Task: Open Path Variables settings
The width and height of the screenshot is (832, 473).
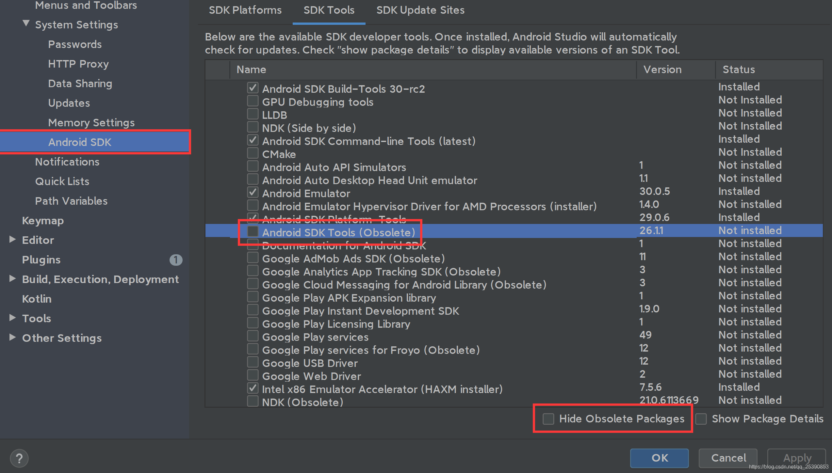Action: [x=71, y=201]
